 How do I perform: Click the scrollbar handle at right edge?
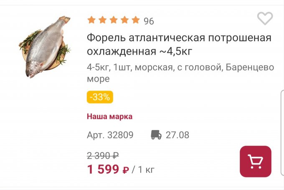[x=282, y=133]
